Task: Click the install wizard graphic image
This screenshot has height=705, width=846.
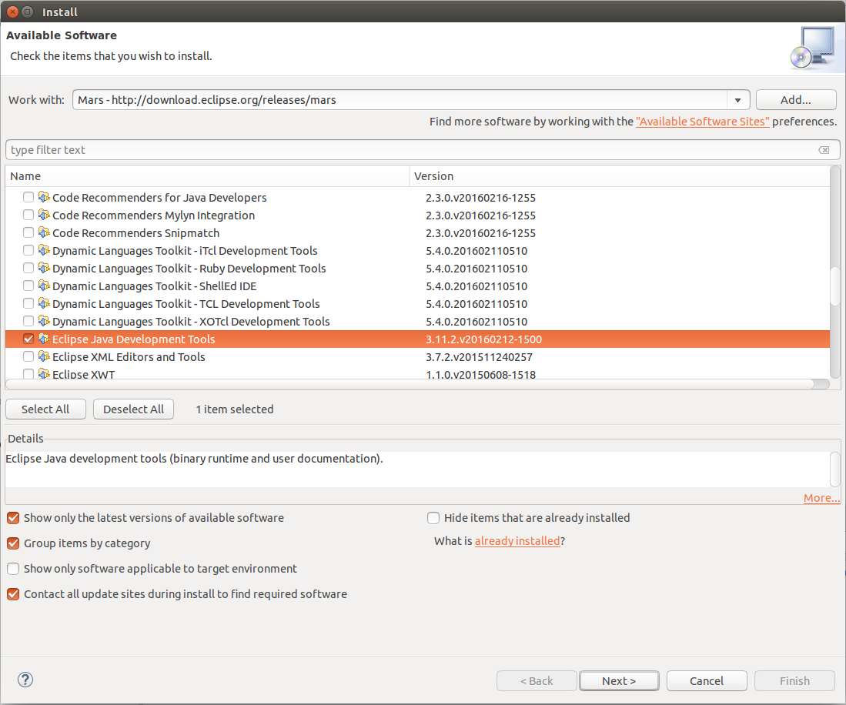Action: pos(810,47)
